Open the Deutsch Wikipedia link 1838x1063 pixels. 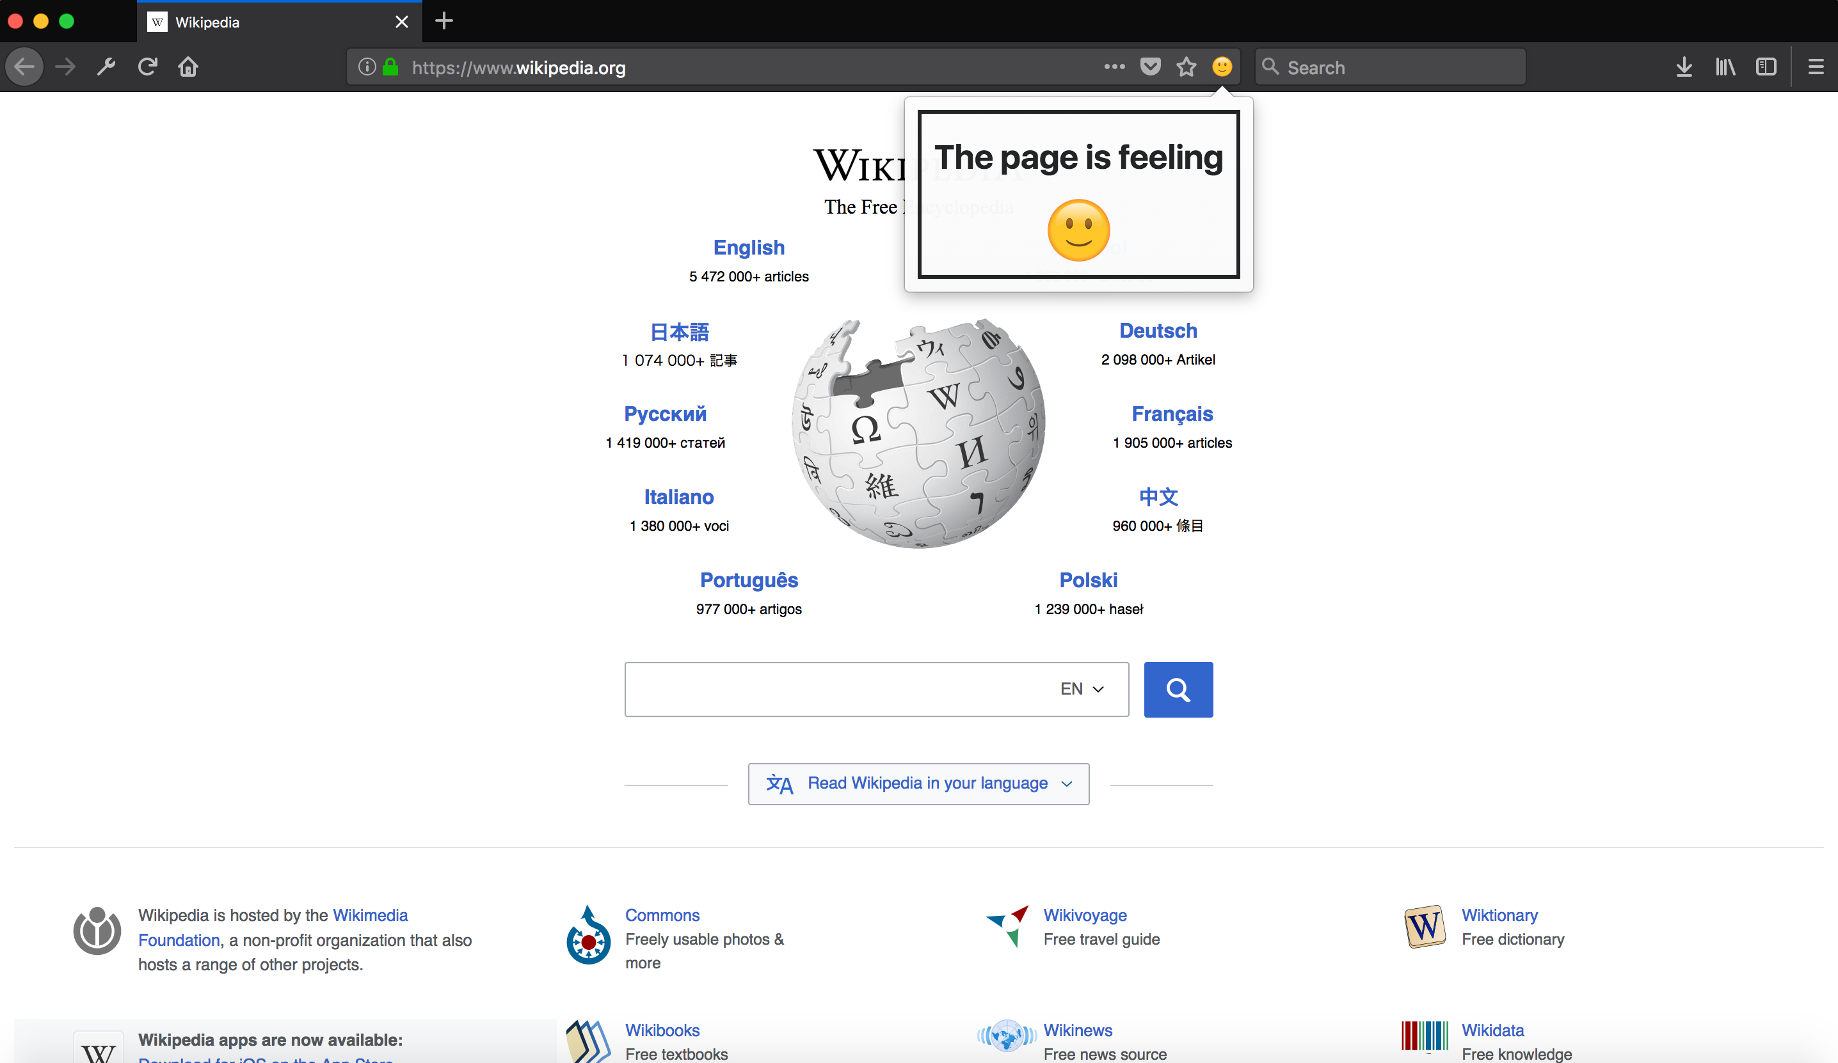click(1158, 331)
